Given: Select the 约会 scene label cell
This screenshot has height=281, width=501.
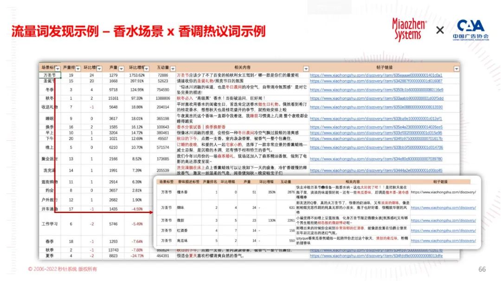Looking at the screenshot, I should coord(50,190).
